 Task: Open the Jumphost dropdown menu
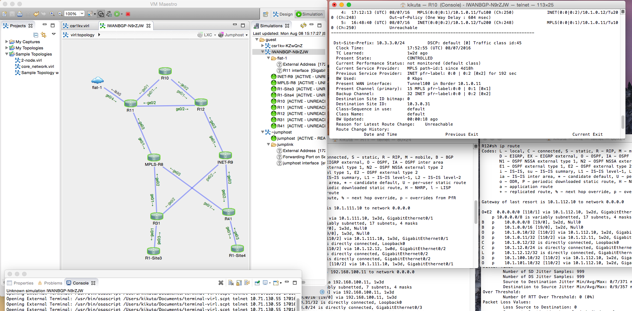(246, 35)
